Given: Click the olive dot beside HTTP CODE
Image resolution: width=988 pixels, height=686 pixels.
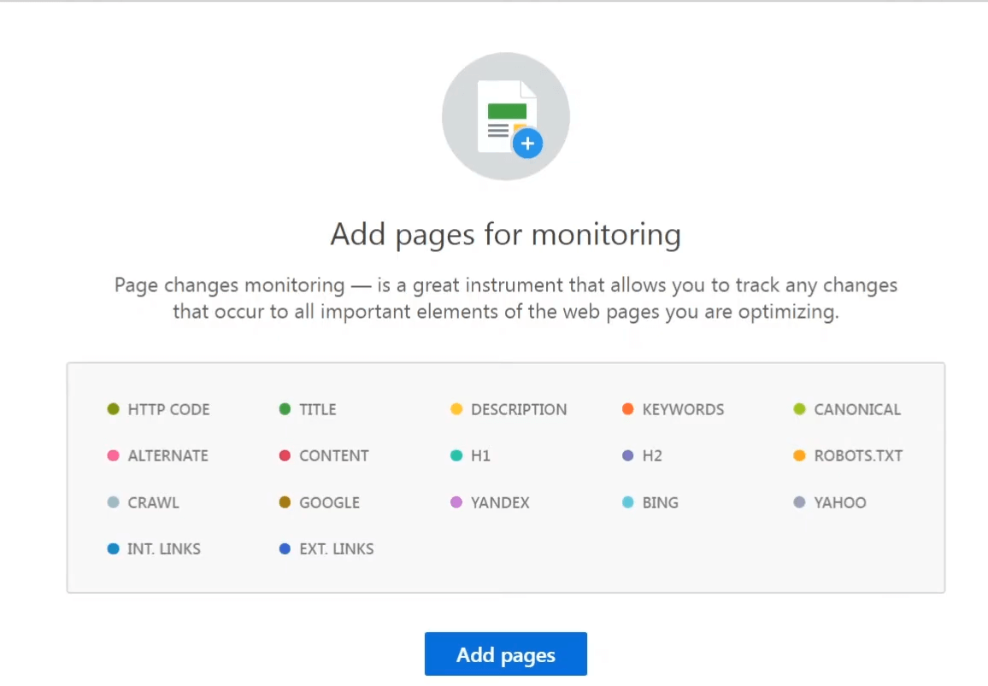Looking at the screenshot, I should (114, 409).
